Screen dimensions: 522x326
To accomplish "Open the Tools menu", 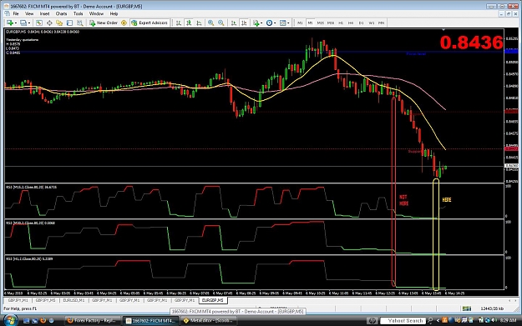I will [79, 13].
